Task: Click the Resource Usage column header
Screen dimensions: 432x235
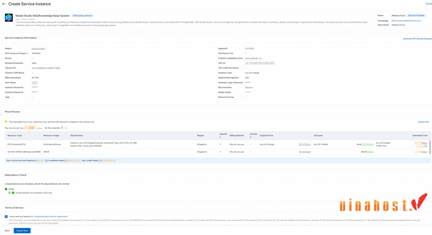Action: (x=51, y=135)
